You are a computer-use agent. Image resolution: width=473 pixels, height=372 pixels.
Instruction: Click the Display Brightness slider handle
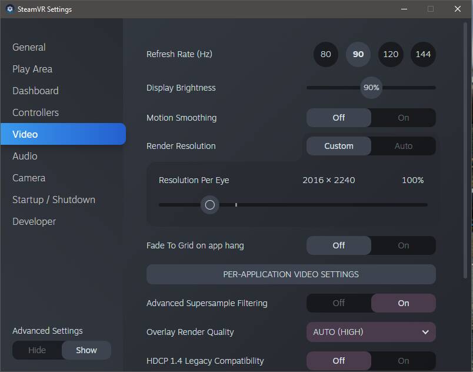371,88
